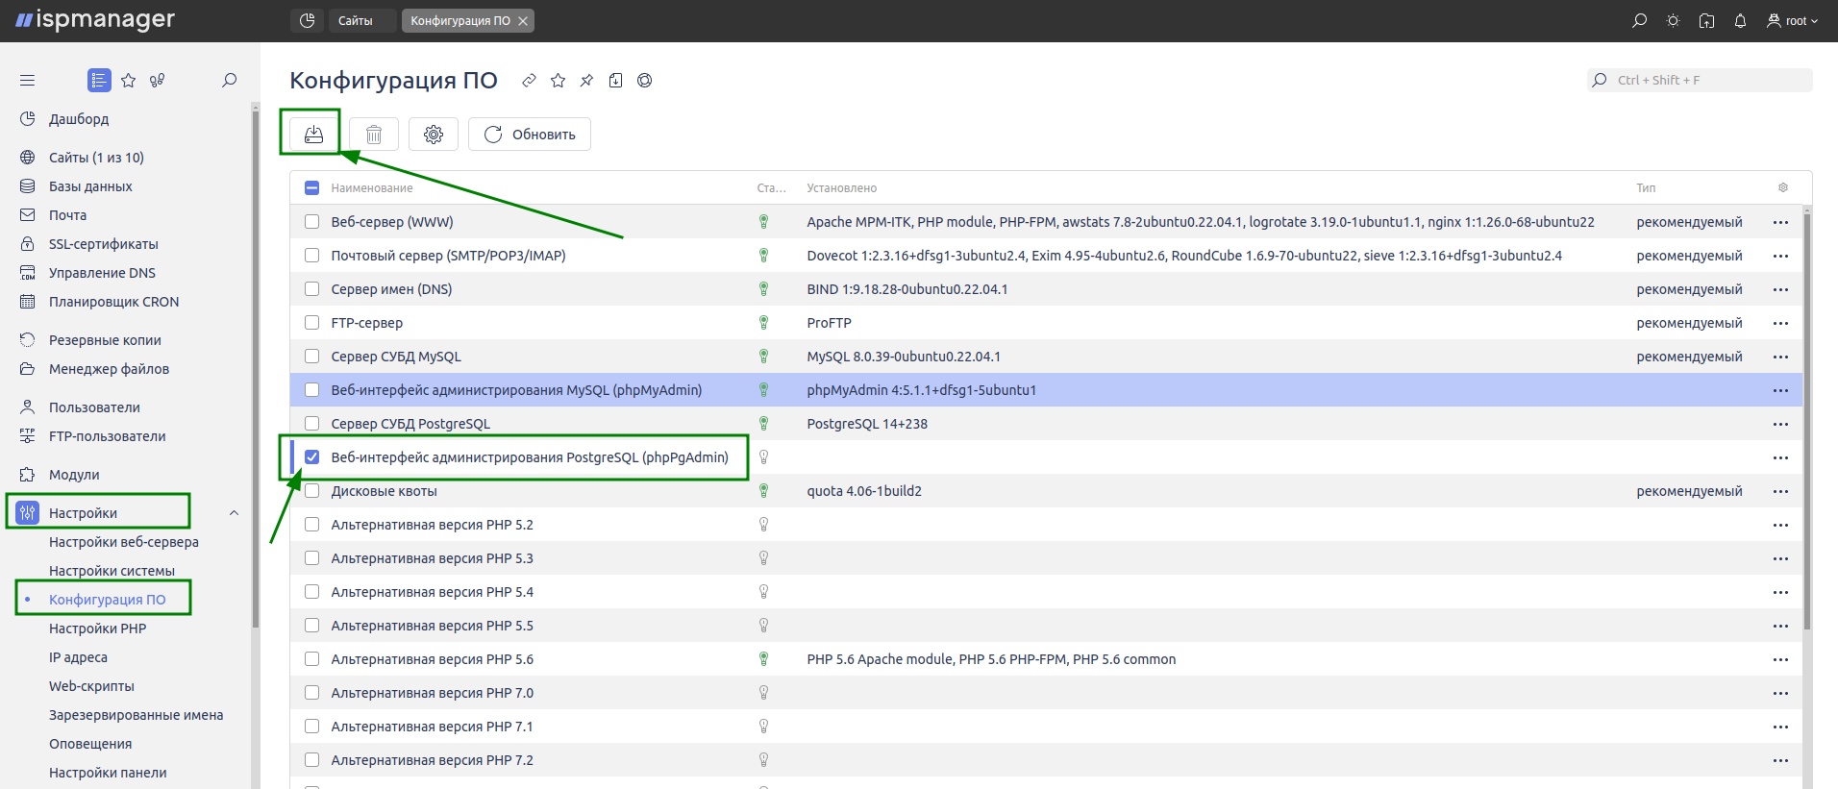Add page to favorites star near title
The width and height of the screenshot is (1838, 789).
[x=558, y=81]
